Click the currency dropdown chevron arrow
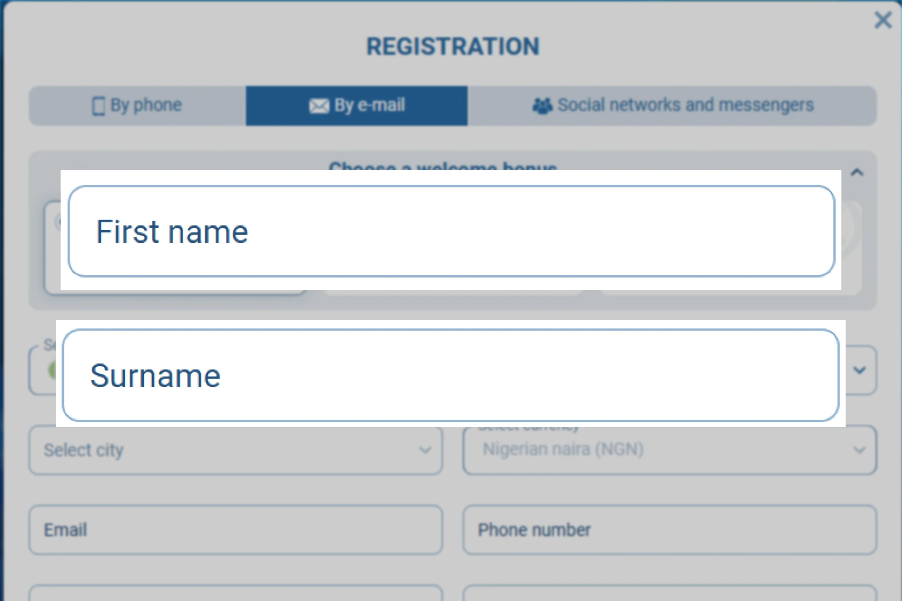The height and width of the screenshot is (601, 902). [860, 450]
